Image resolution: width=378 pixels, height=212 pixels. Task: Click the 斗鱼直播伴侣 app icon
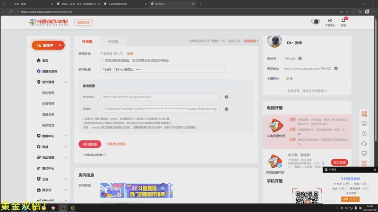pos(276,125)
